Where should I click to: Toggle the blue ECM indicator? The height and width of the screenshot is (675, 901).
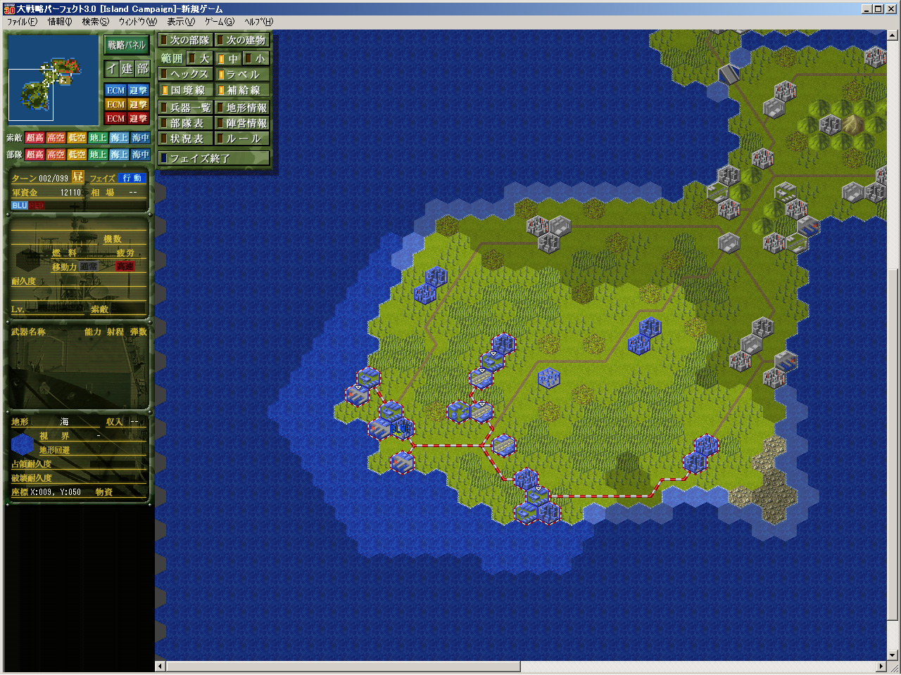point(115,90)
